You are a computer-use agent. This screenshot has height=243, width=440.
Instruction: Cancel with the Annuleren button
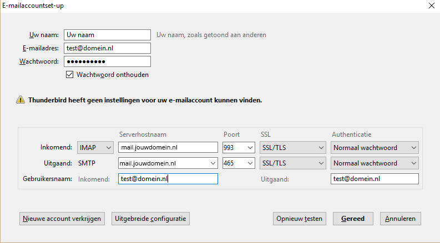coord(401,219)
